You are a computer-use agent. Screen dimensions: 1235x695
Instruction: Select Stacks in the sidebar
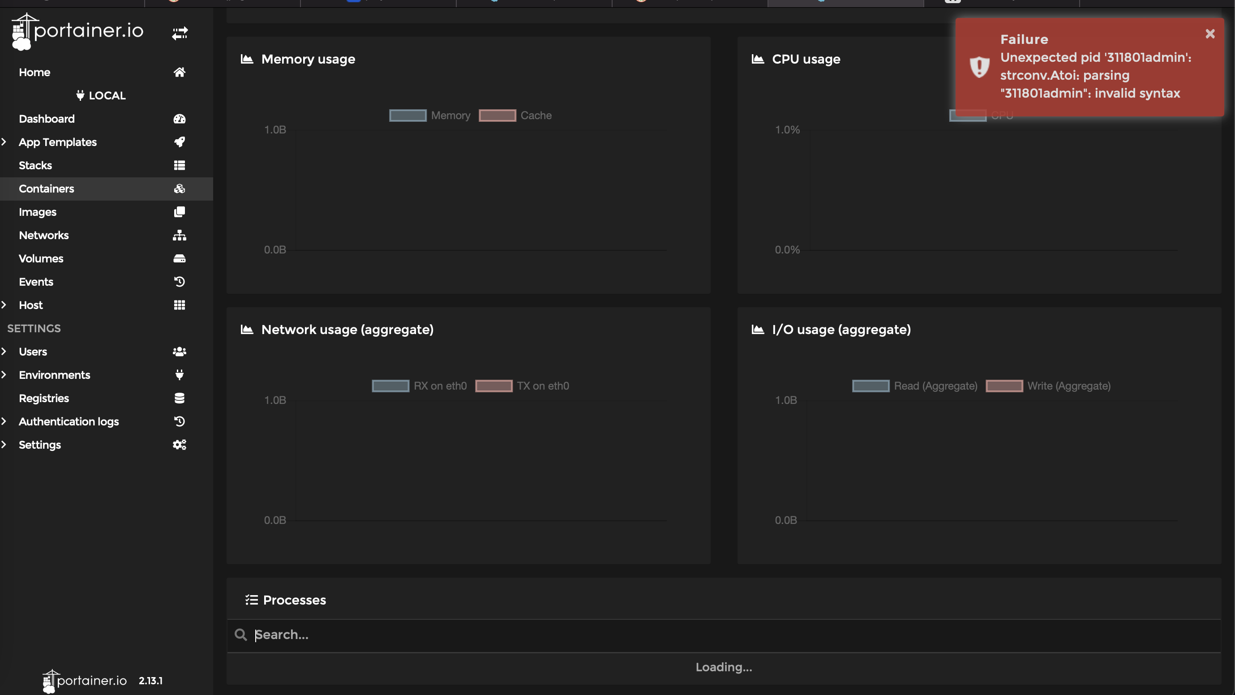pos(35,165)
